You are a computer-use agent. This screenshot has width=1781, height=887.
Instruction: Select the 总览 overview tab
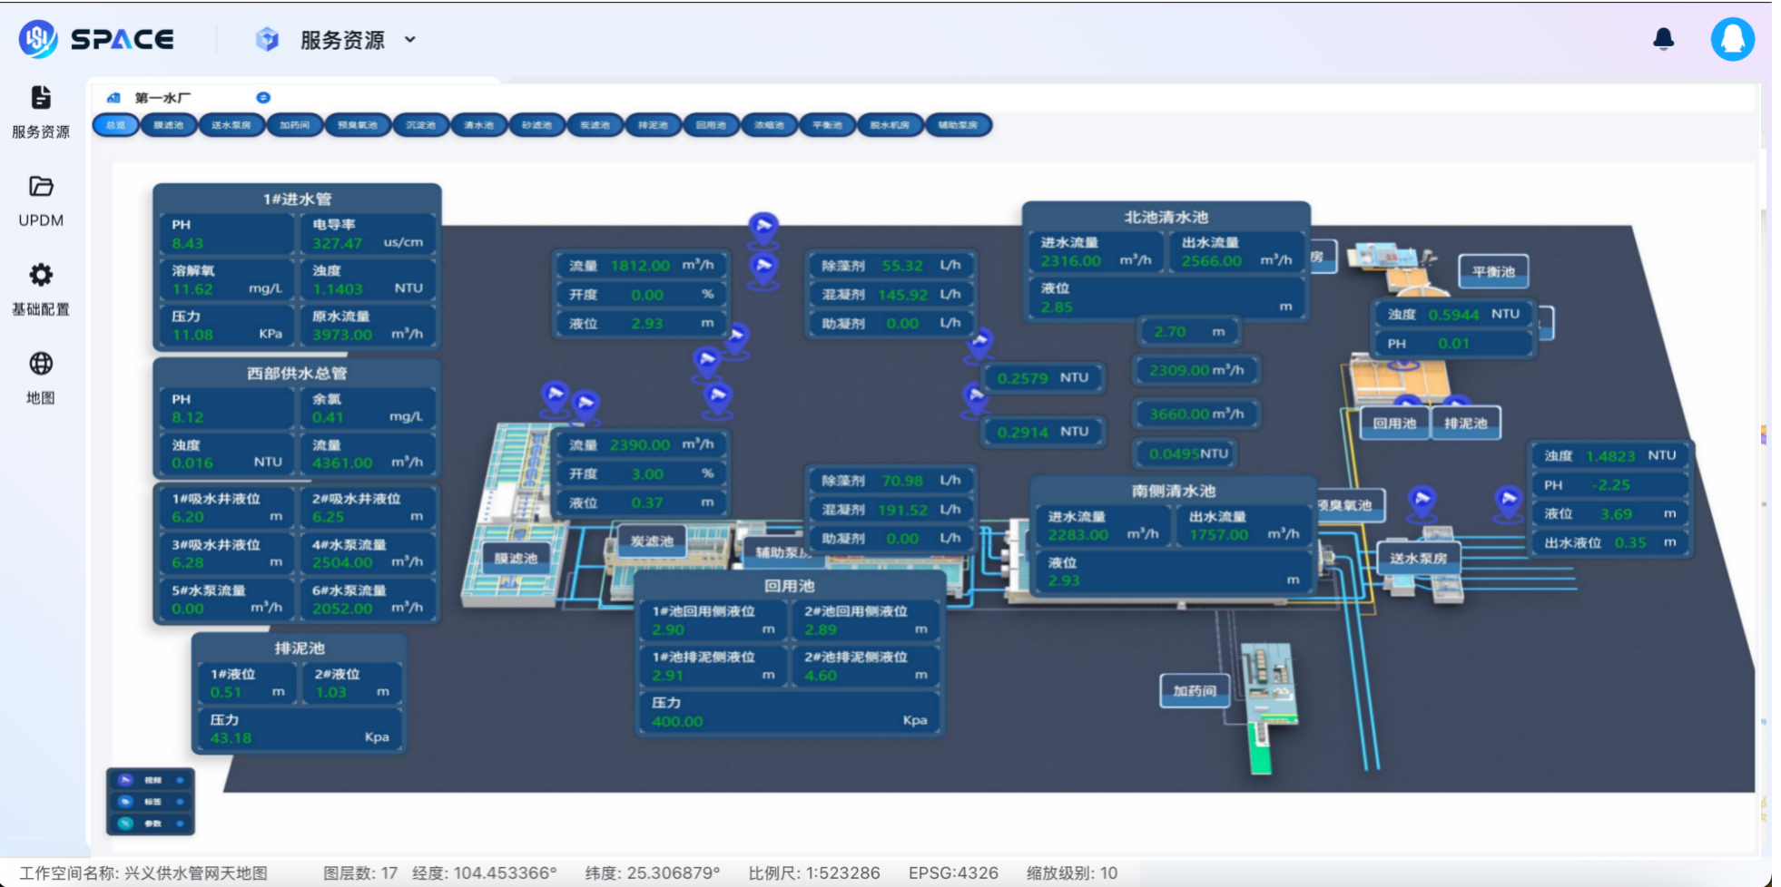[x=114, y=125]
